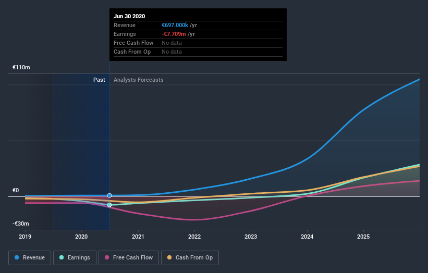Click the 2020 x-axis label
The image size is (428, 273).
[81, 237]
